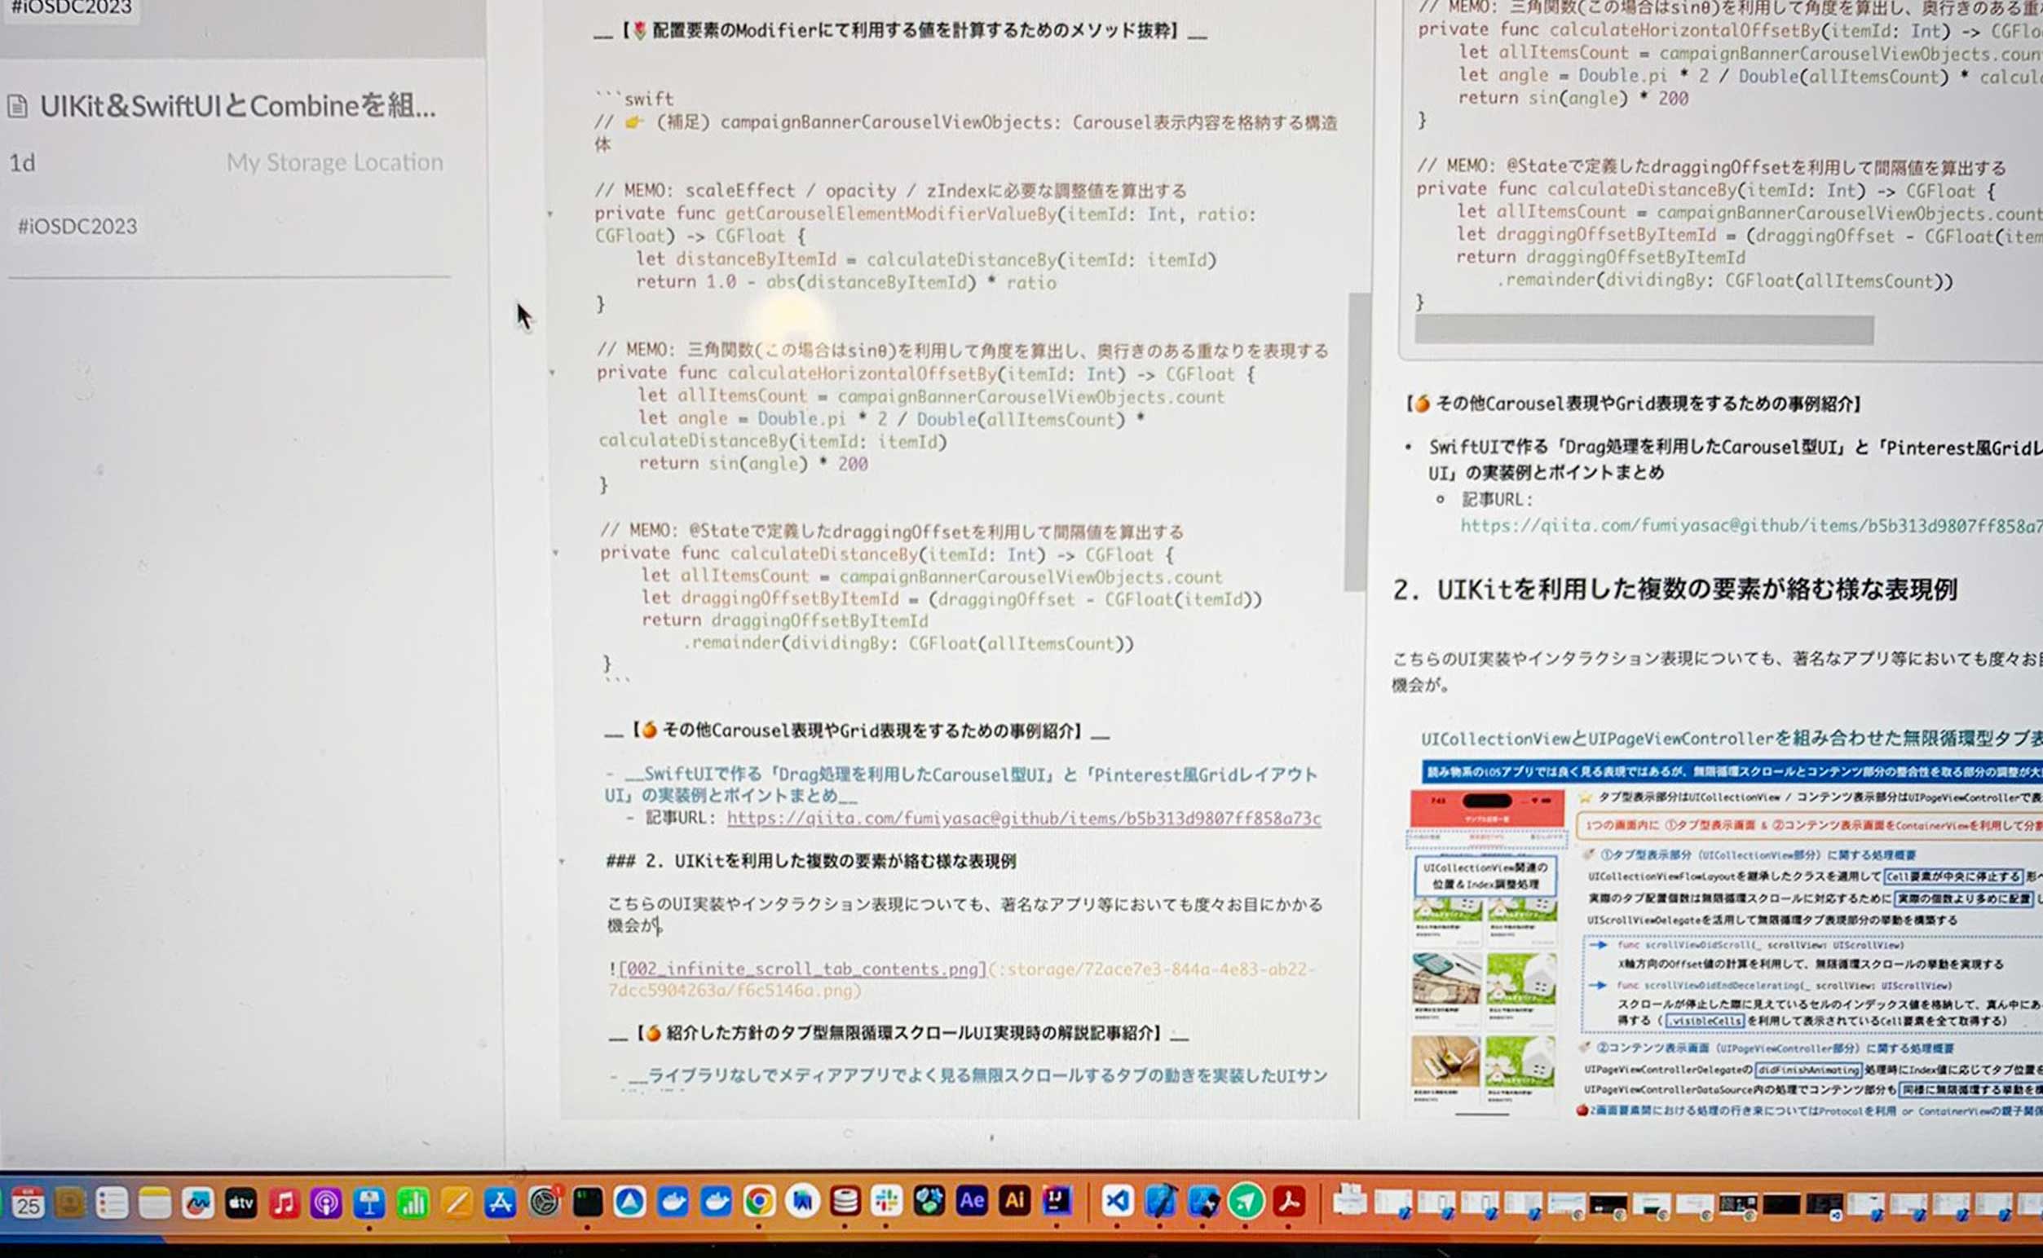
Task: Click the #iOSDC2023 tag under note title
Action: coord(77,227)
